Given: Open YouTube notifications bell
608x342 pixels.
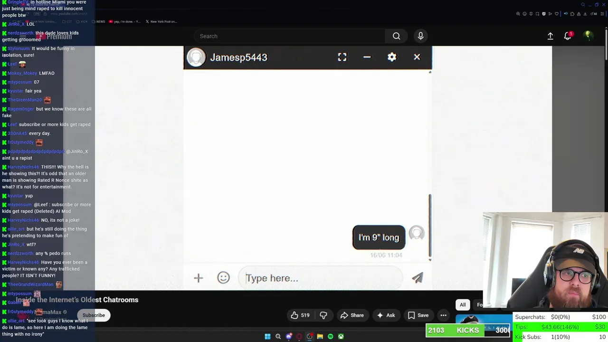Looking at the screenshot, I should click(568, 36).
